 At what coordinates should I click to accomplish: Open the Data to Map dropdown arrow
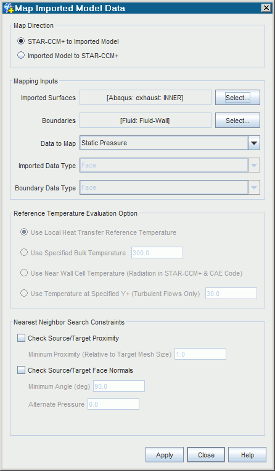point(254,143)
